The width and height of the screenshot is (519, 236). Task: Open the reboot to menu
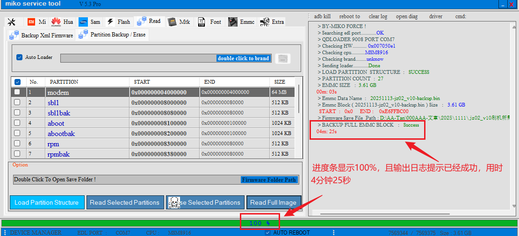349,16
